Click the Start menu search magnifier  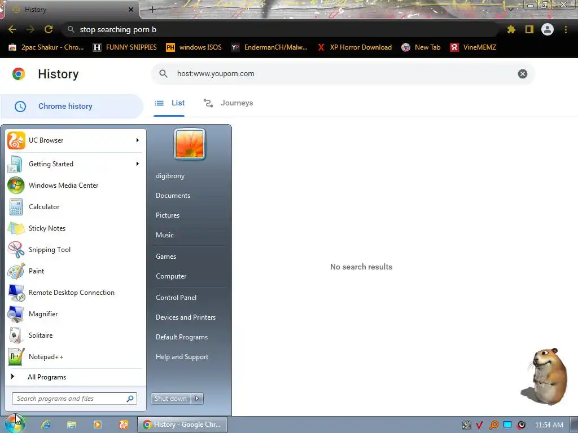tap(130, 399)
